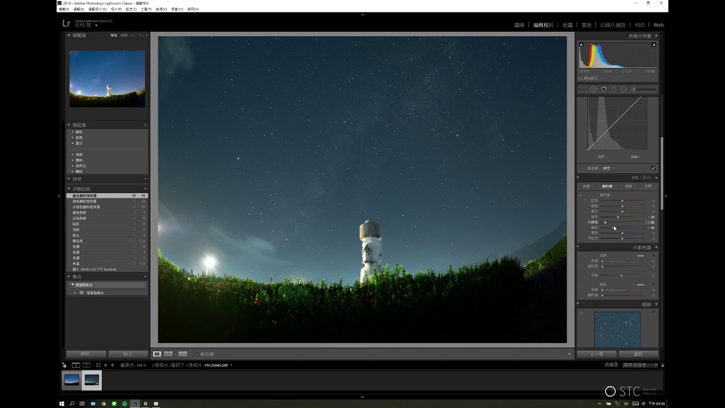The width and height of the screenshot is (725, 408).
Task: Select the spot removal tool
Action: point(594,89)
